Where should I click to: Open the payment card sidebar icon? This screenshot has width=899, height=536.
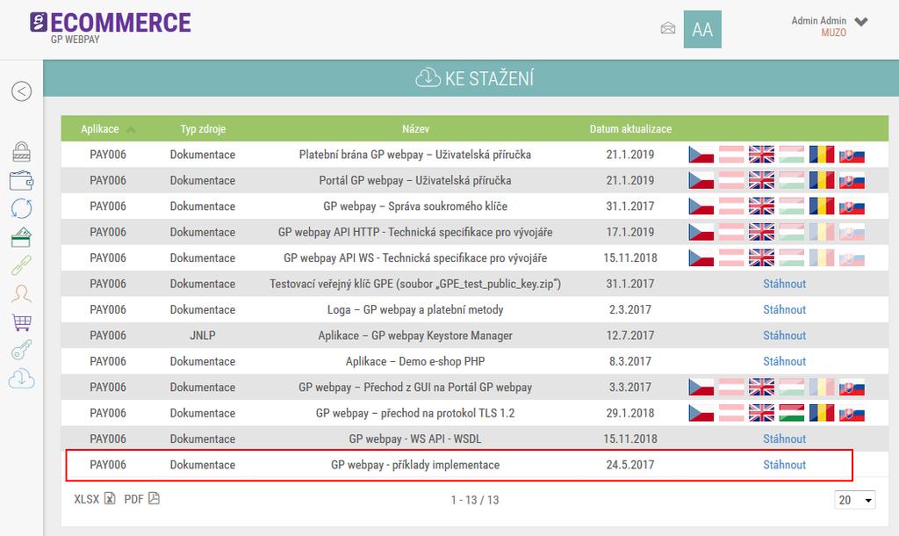pyautogui.click(x=22, y=237)
